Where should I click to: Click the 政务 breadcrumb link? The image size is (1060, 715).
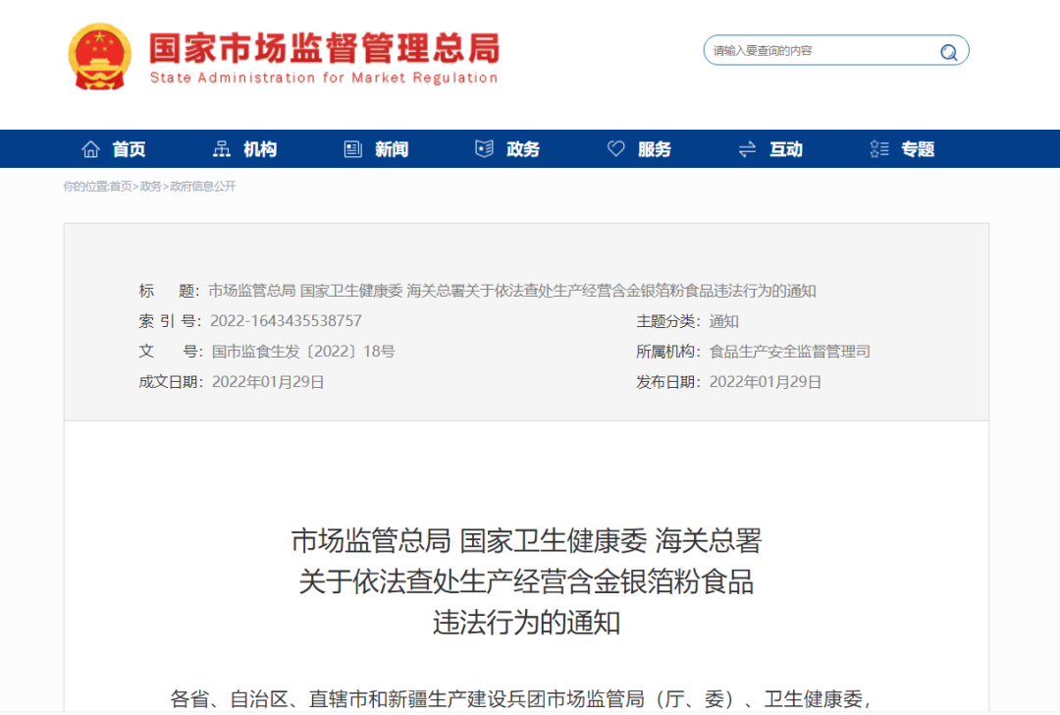(150, 186)
